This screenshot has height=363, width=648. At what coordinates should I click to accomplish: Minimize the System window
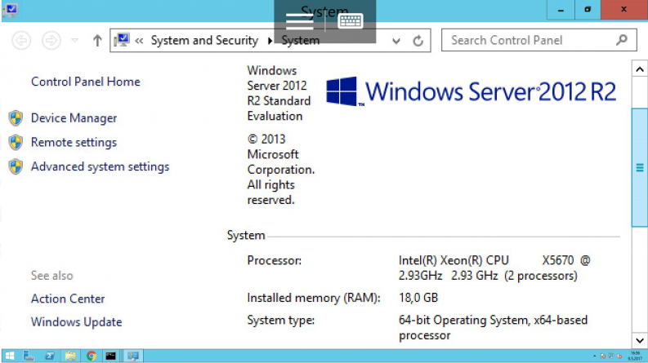pos(561,10)
